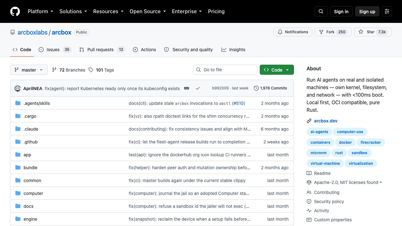Click the firecracker topic tag
Screen dimensions: 402x226
[371, 142]
